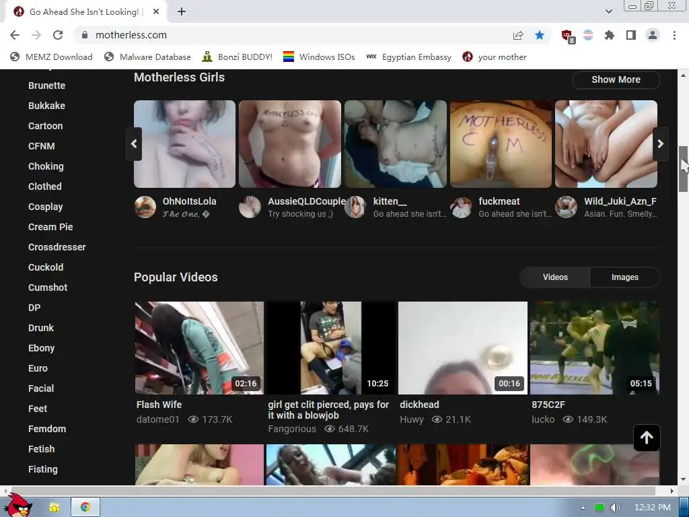The image size is (689, 517).
Task: Open the MEMZ Download bookmark
Action: pyautogui.click(x=51, y=57)
